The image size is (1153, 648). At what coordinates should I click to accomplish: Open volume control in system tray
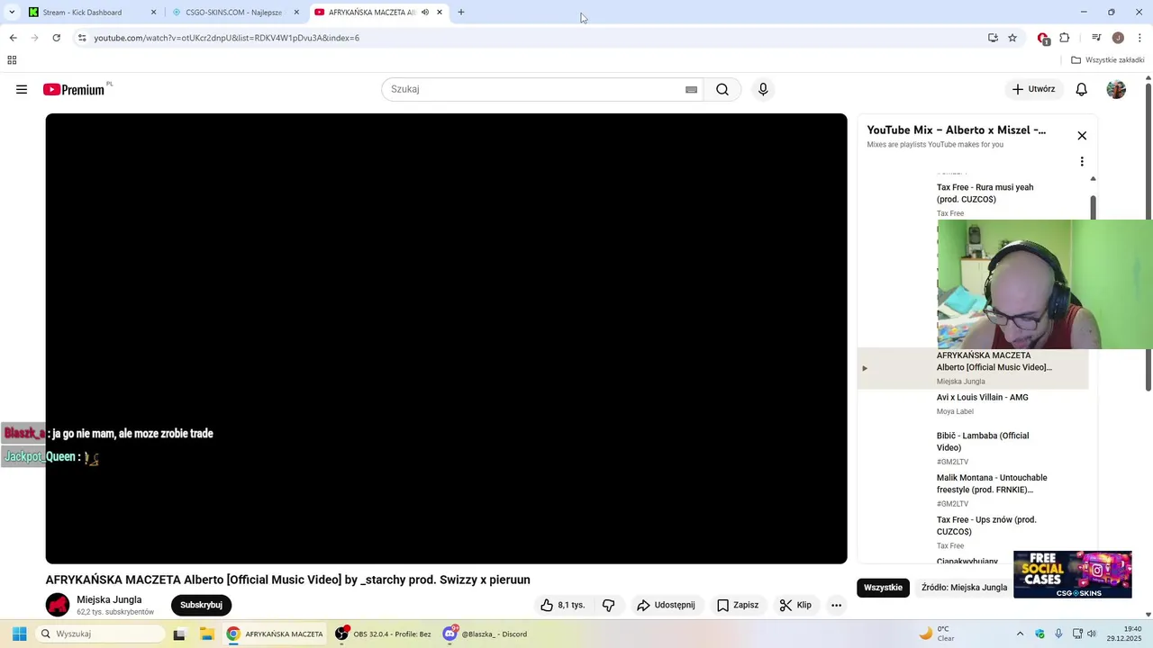1092,634
